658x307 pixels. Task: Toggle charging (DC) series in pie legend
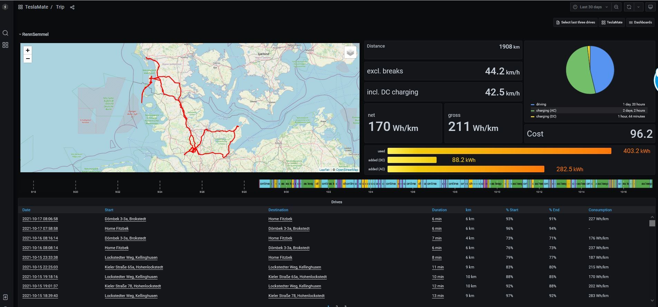[x=546, y=116]
